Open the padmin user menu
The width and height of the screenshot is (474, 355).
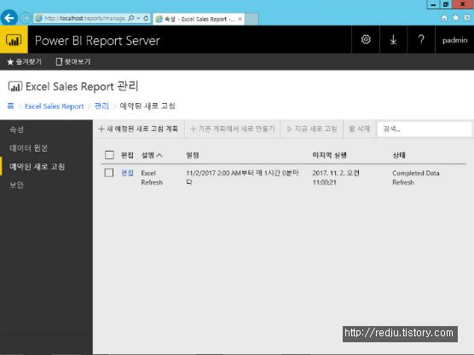454,40
